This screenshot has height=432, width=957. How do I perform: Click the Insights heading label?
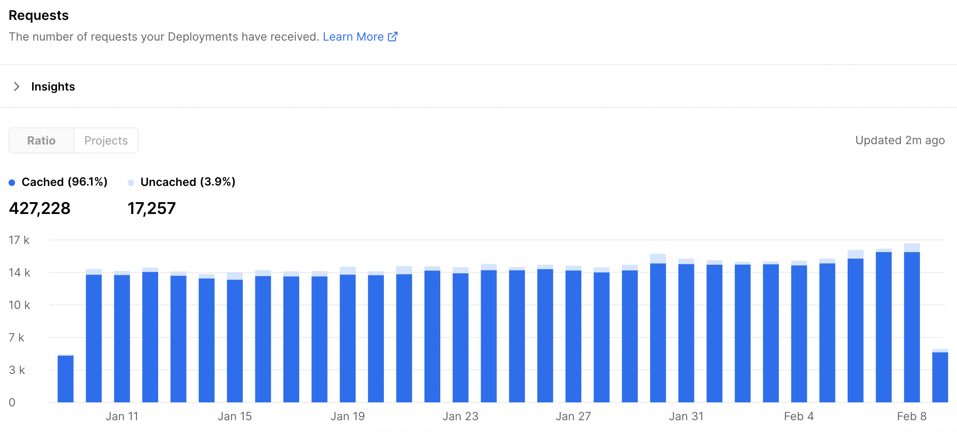[x=53, y=86]
